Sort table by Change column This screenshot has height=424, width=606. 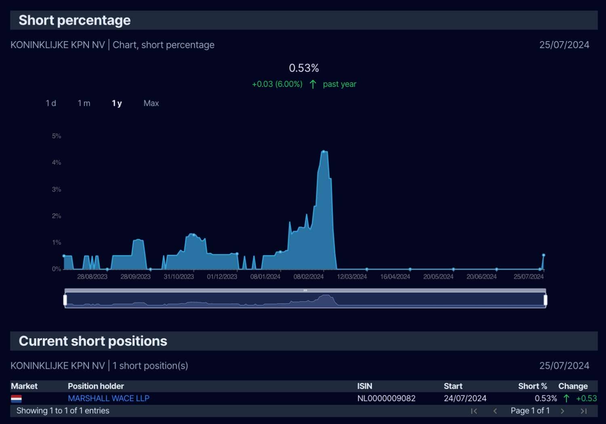pos(573,386)
